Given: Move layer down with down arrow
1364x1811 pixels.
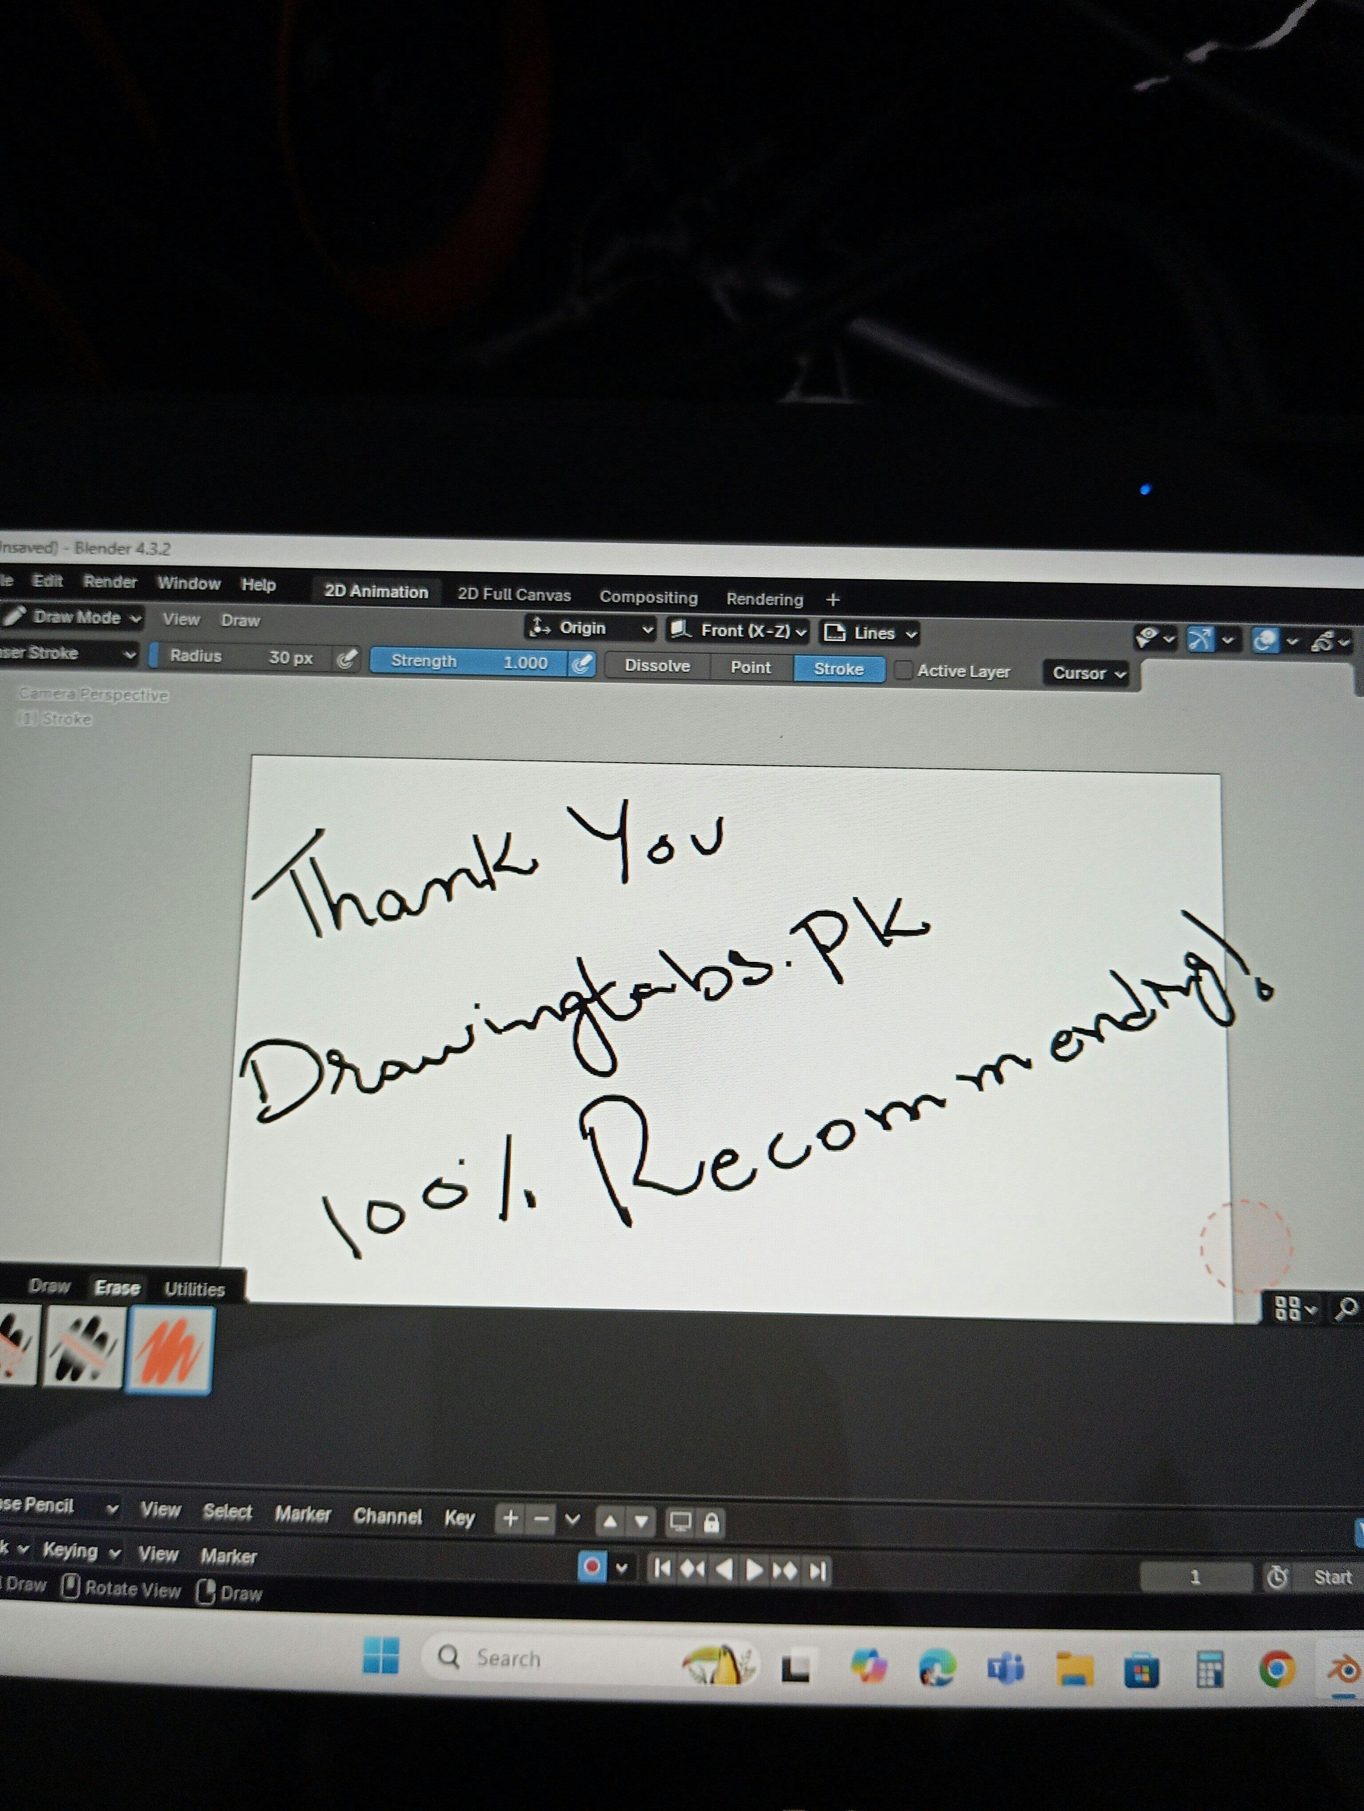Looking at the screenshot, I should point(641,1522).
